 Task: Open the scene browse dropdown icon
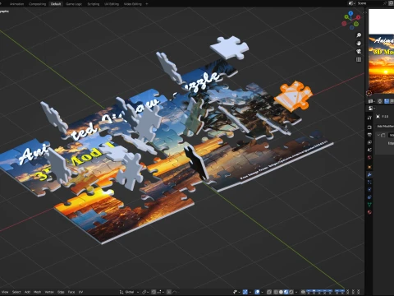351,3
